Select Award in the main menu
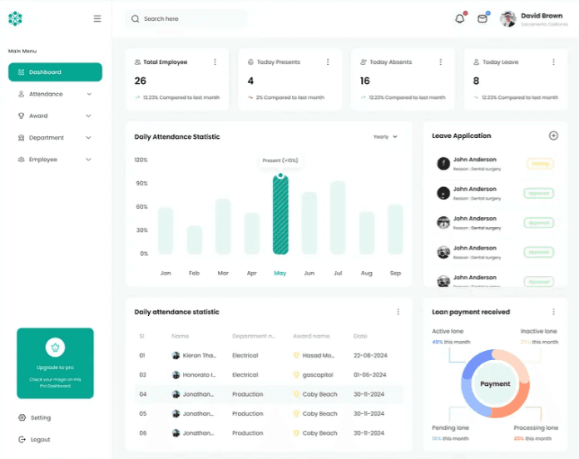Viewport: 579px width, 459px height. (x=55, y=116)
